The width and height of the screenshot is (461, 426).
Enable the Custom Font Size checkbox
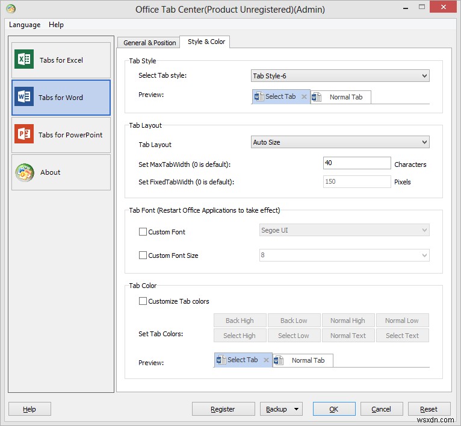point(143,255)
